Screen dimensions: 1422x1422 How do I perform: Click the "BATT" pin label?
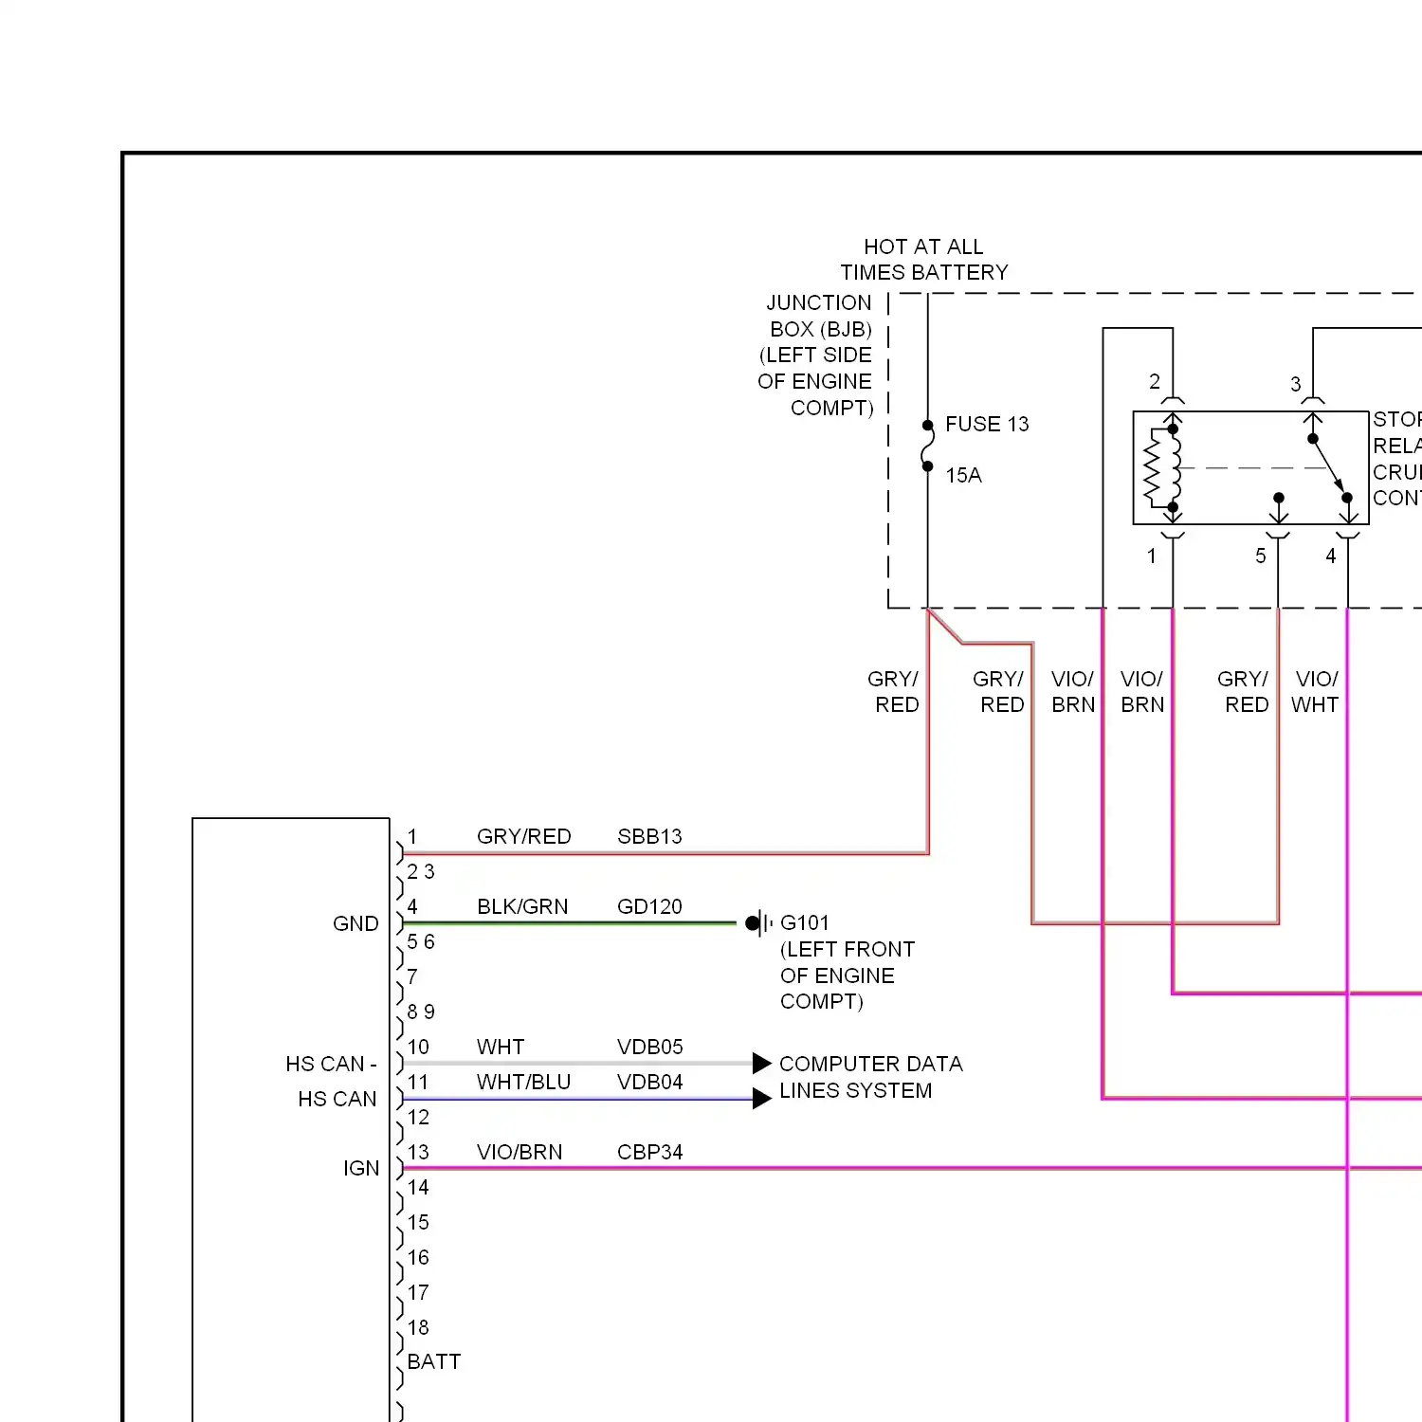coord(433,1361)
